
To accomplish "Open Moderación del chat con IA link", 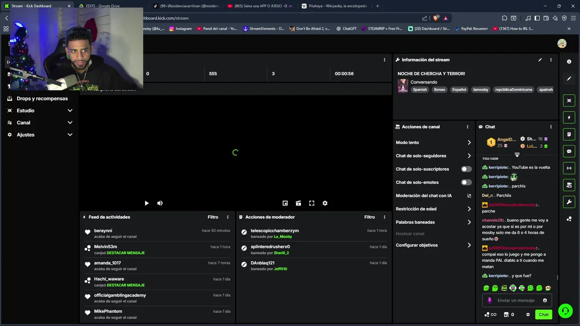I will 433,196.
